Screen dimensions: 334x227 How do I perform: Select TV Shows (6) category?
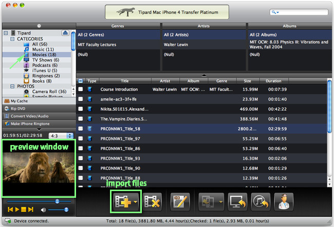(46, 60)
